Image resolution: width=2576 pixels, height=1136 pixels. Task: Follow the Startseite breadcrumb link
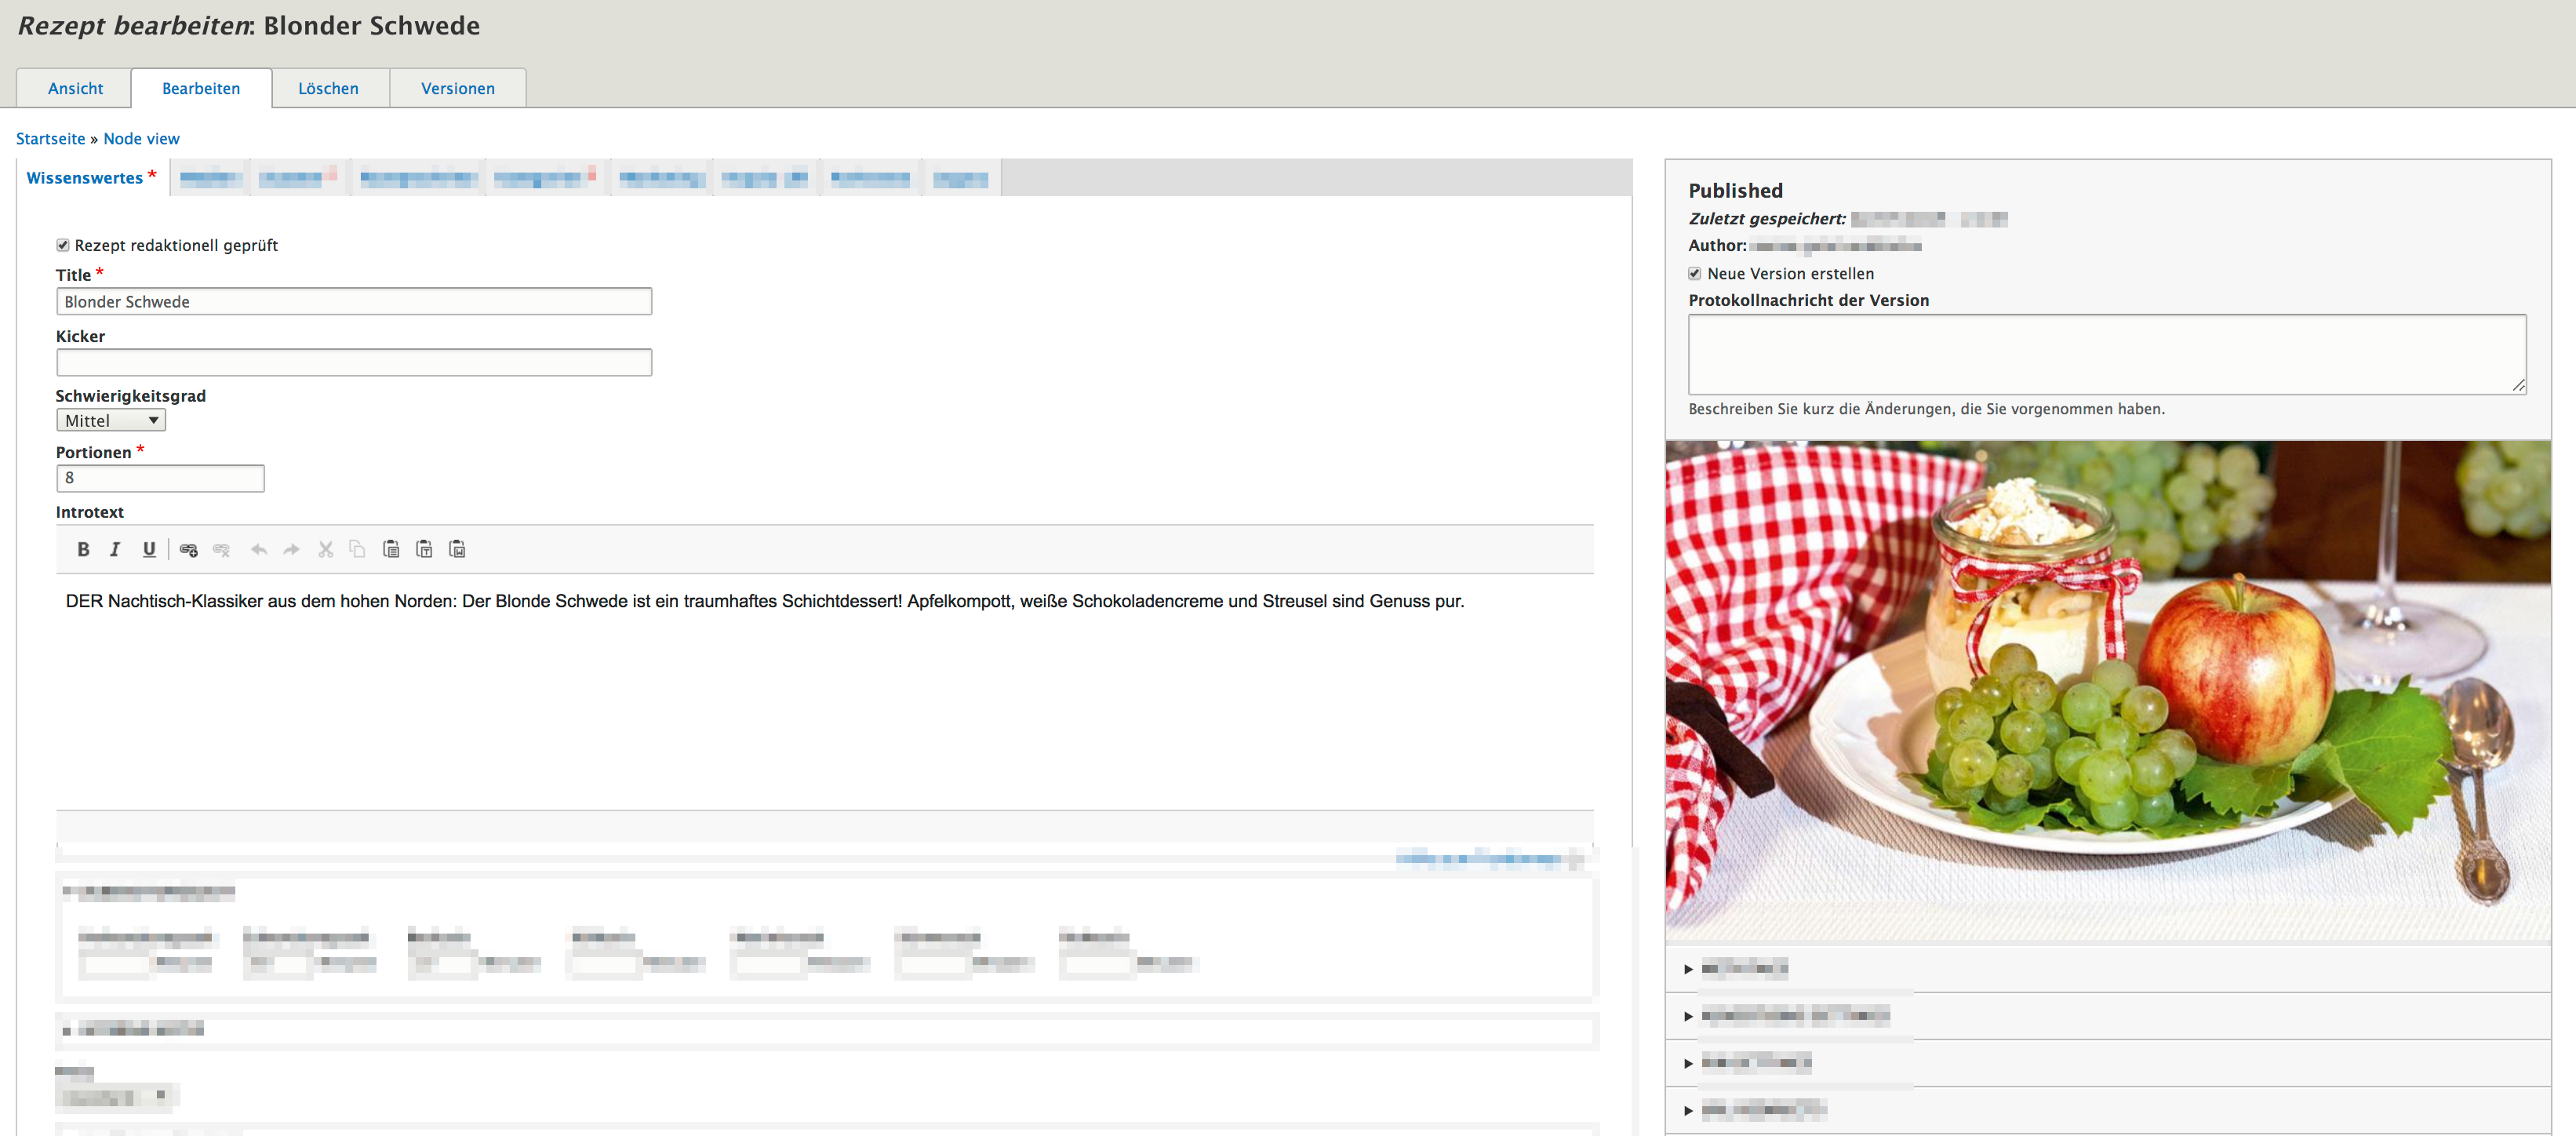[x=50, y=139]
